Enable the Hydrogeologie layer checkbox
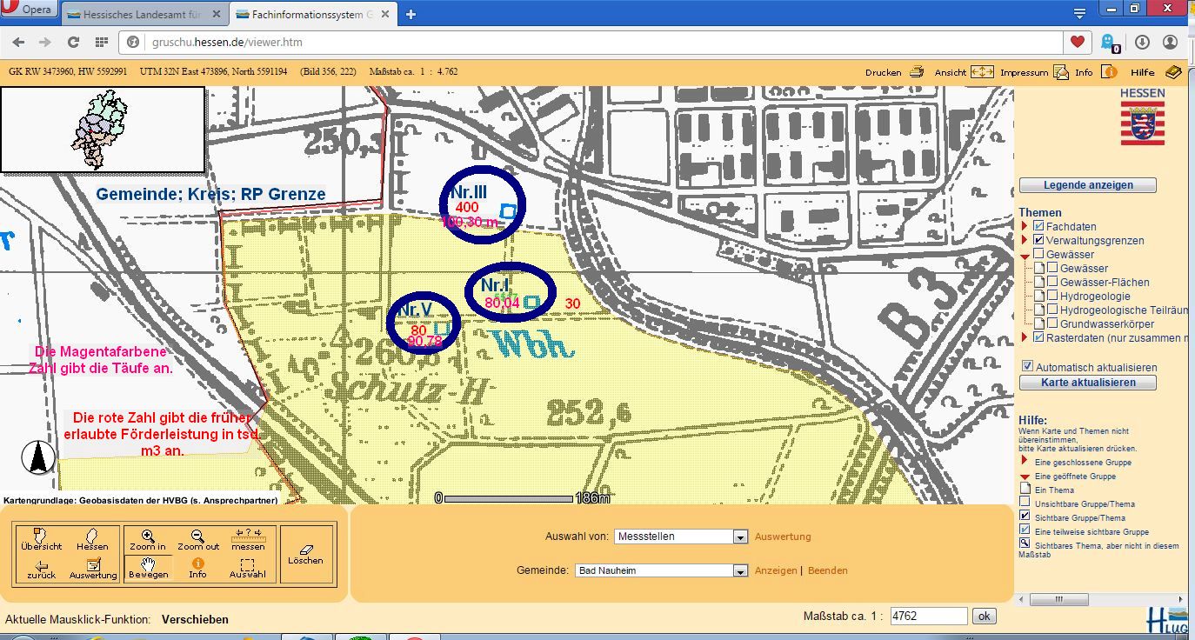Image resolution: width=1195 pixels, height=640 pixels. [x=1052, y=296]
